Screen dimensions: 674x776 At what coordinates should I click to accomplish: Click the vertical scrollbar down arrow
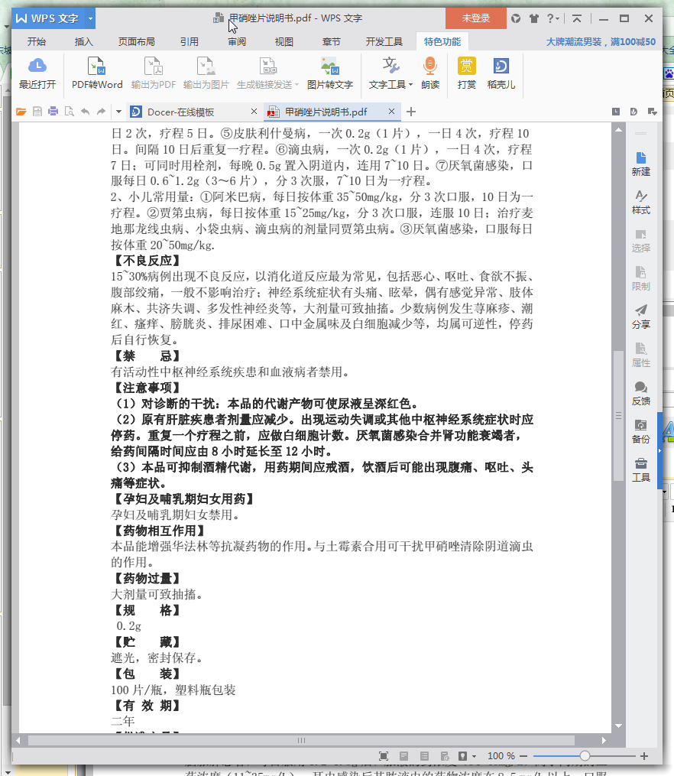point(619,726)
